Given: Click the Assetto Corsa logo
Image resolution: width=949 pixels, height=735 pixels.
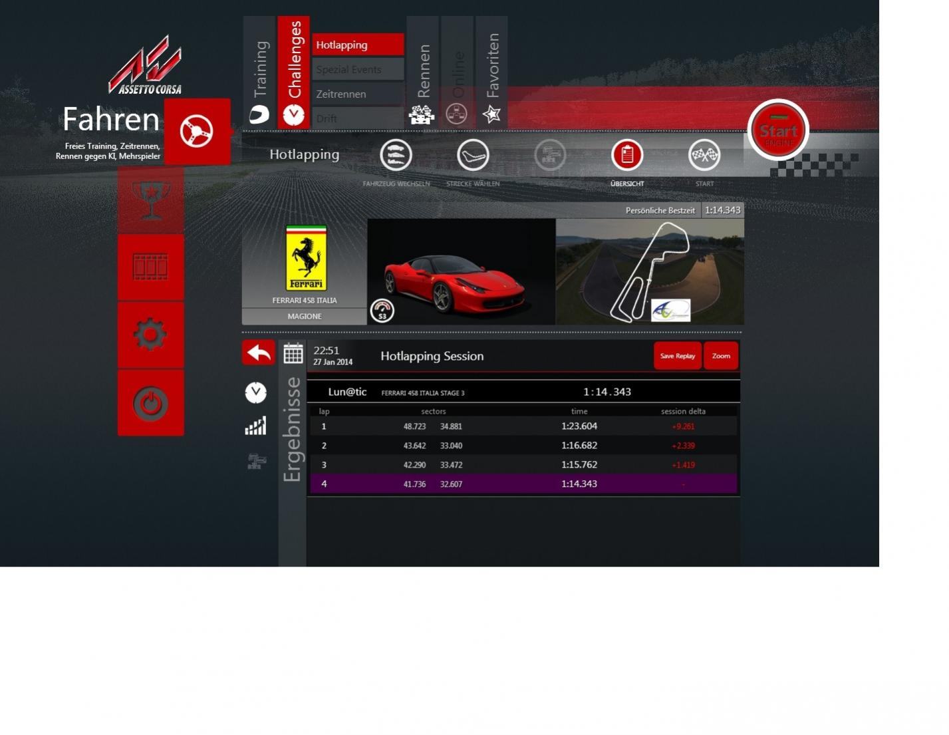Looking at the screenshot, I should tap(146, 65).
